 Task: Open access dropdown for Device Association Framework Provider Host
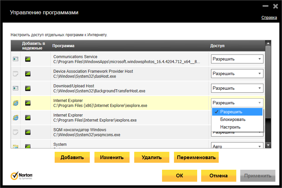click(237, 73)
